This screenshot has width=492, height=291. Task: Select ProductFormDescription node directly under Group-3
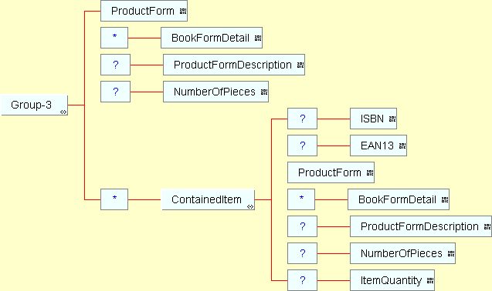pos(234,65)
